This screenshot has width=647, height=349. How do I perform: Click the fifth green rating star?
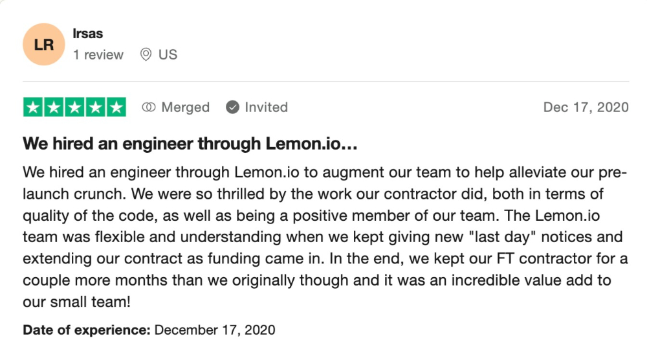(116, 107)
